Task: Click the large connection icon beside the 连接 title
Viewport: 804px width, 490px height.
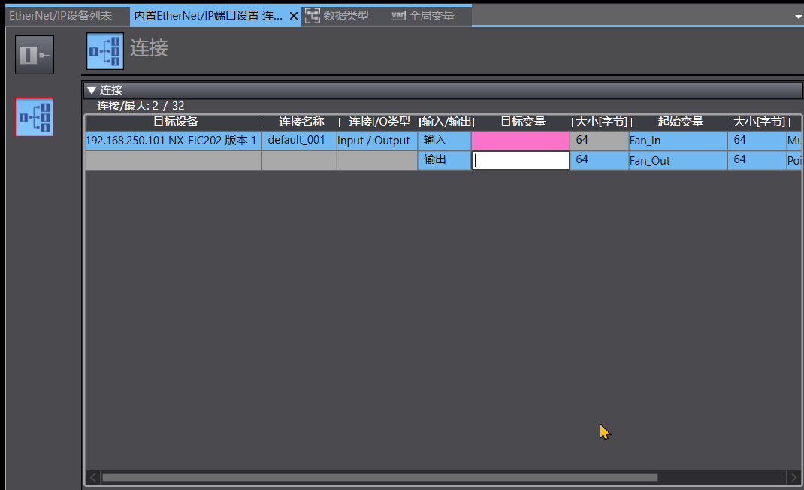Action: [105, 51]
